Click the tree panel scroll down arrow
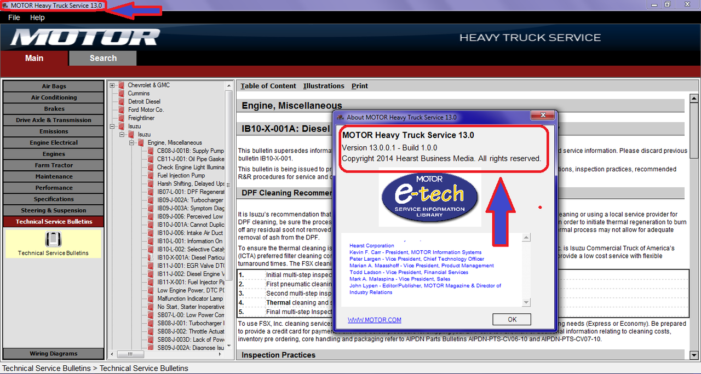The image size is (701, 374). click(x=229, y=347)
